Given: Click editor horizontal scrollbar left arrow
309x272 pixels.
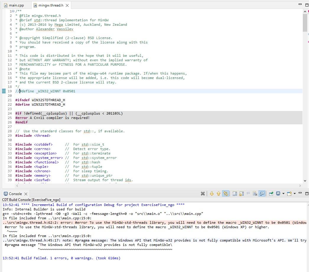Looking at the screenshot, I should tap(17, 186).
